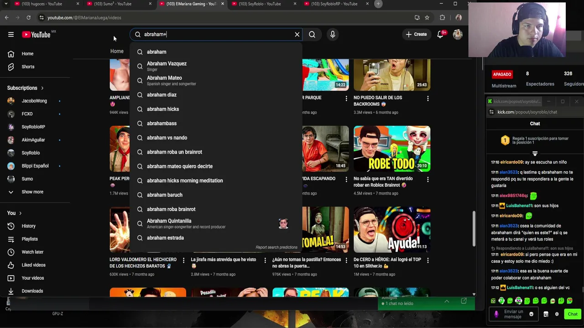The image size is (584, 328).
Task: Clear the search box with the X icon
Action: pos(297,34)
